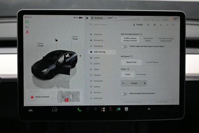Open the teal screen icon app
The width and height of the screenshot is (199, 133).
pyautogui.click(x=118, y=109)
